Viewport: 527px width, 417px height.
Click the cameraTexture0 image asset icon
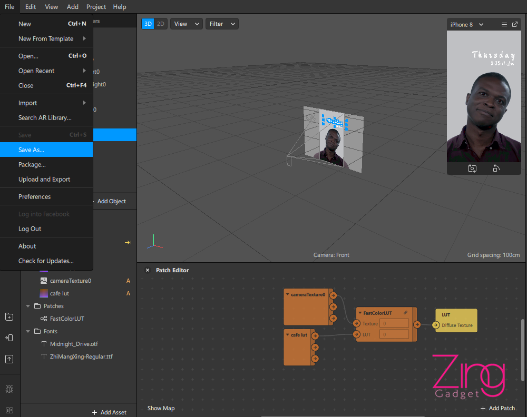[44, 281]
